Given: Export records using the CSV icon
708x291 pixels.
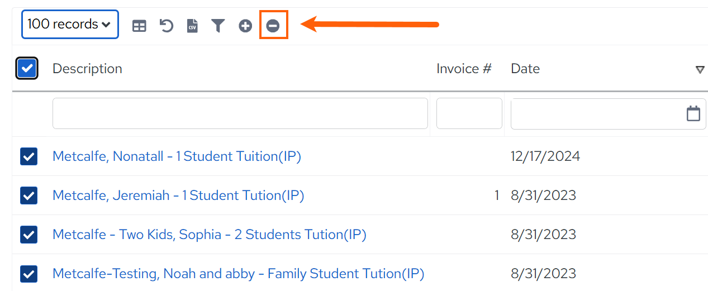Looking at the screenshot, I should click(192, 26).
